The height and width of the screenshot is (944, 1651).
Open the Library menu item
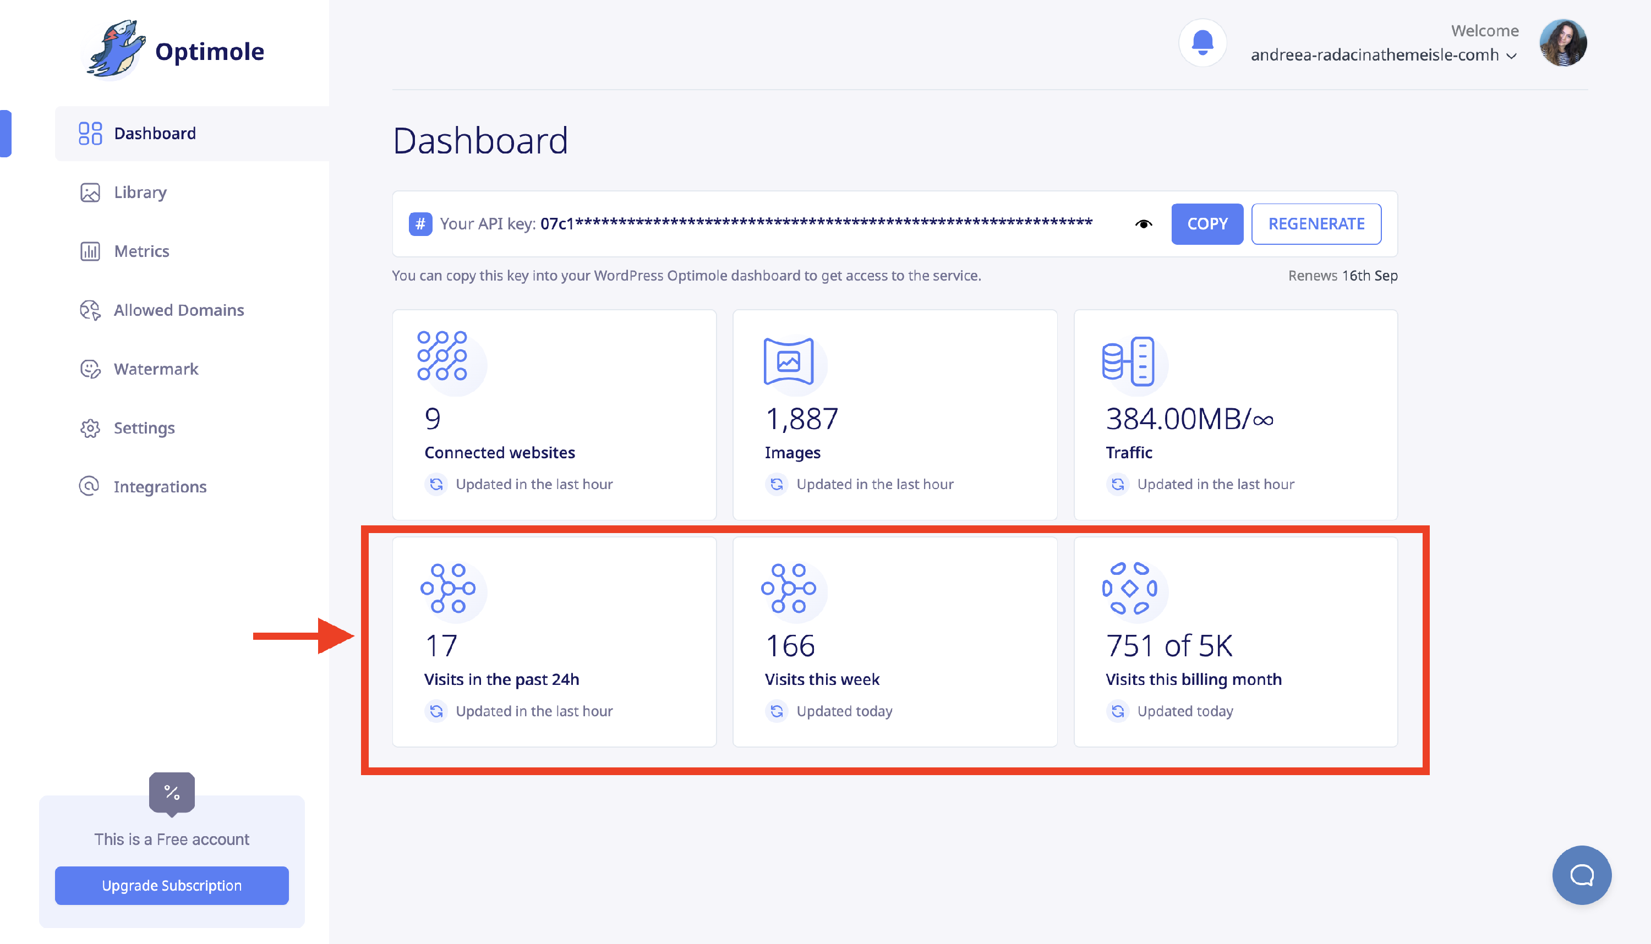(x=140, y=193)
